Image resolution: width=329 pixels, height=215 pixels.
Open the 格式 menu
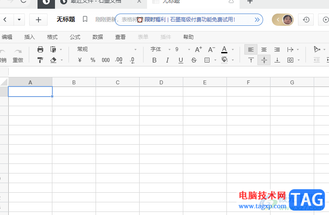[x=52, y=37]
